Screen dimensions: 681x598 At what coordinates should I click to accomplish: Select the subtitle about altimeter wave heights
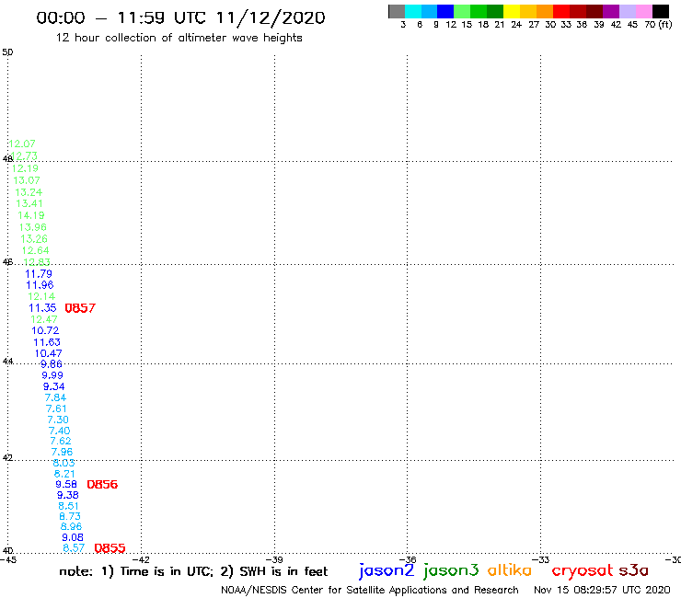[179, 38]
